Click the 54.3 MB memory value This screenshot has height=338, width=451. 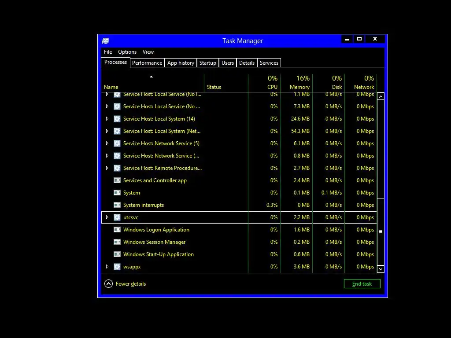click(300, 131)
